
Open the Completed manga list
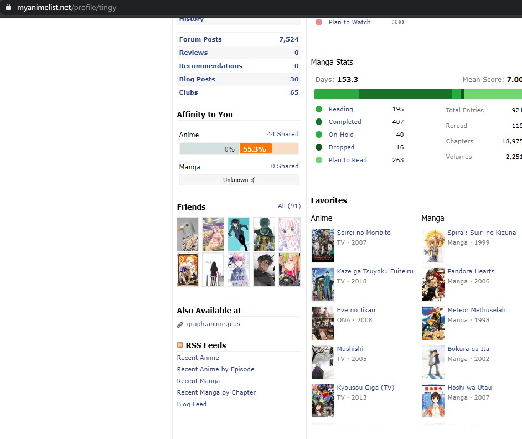tap(344, 122)
